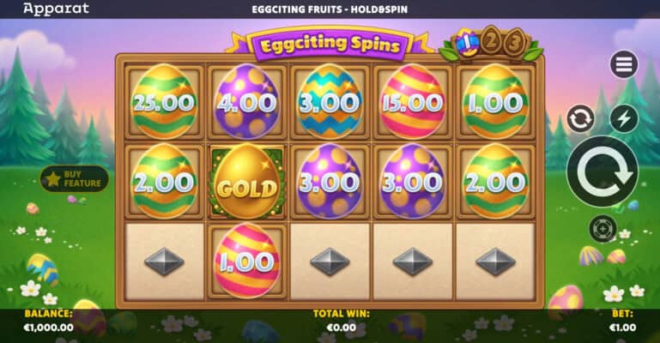This screenshot has height=343, width=660.
Task: Enable turbo mode lightning icon
Action: (623, 118)
